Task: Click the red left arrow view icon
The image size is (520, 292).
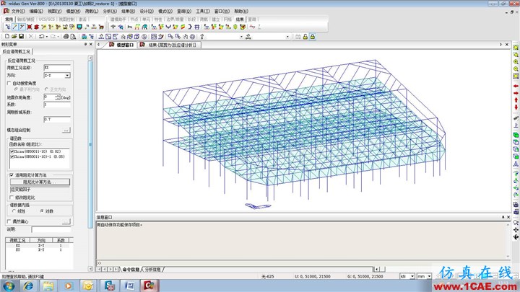Action: (516, 86)
